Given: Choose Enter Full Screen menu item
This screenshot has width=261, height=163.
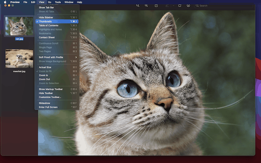Looking at the screenshot, I should 57,107.
